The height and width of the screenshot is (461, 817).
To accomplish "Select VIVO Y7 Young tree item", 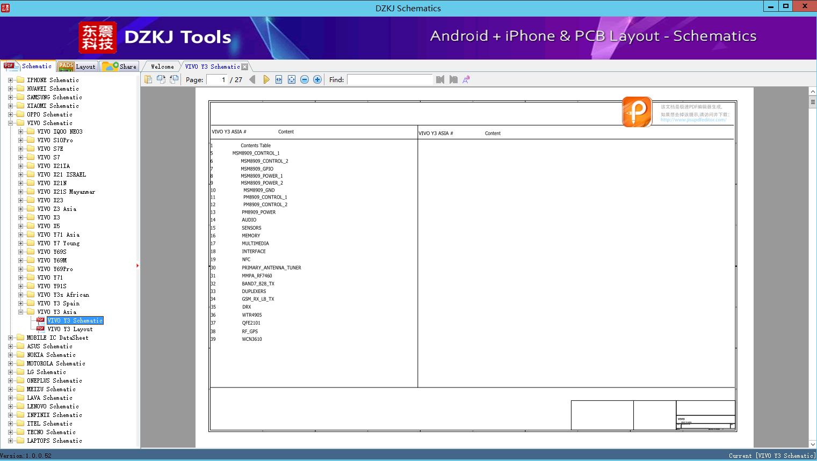I will pyautogui.click(x=58, y=243).
